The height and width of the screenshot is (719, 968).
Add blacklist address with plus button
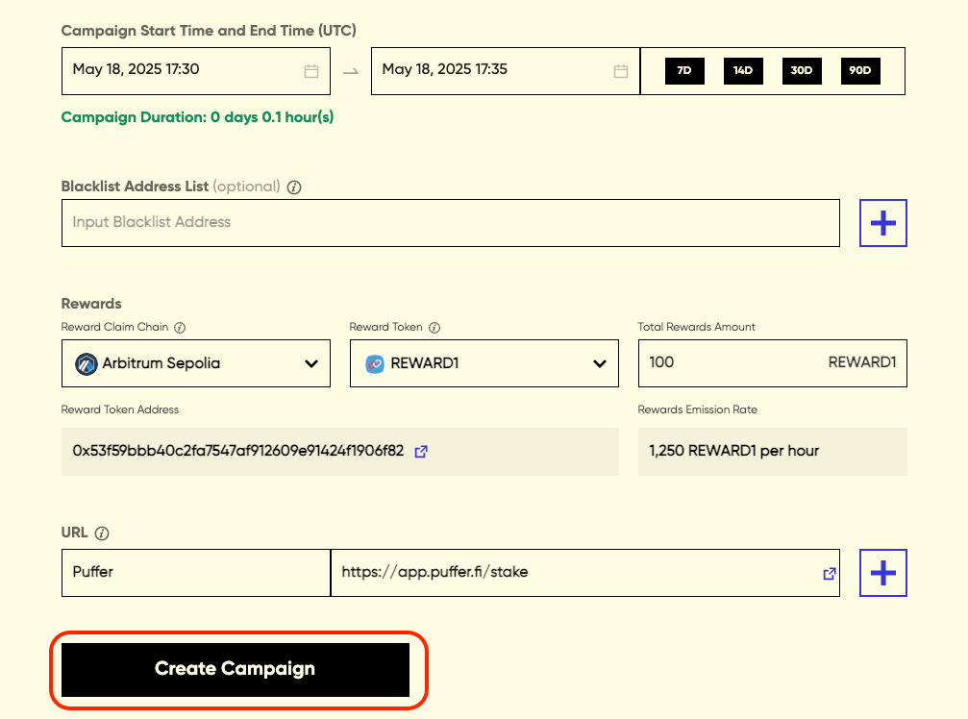point(882,223)
